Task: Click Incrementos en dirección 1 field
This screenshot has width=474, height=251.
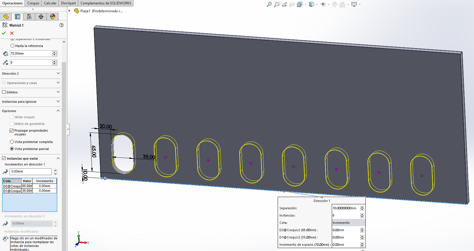Action: [31, 172]
